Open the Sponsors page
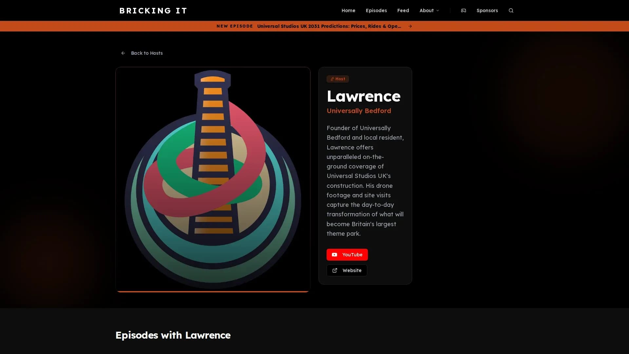The width and height of the screenshot is (629, 354). (x=487, y=10)
